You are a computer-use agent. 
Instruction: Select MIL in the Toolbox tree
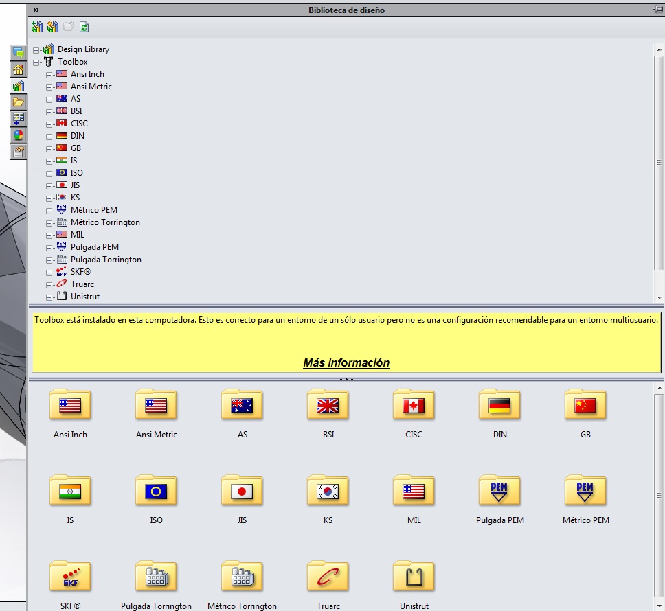77,235
